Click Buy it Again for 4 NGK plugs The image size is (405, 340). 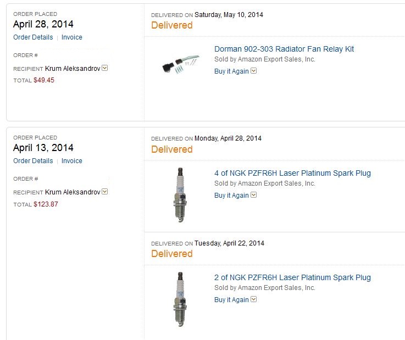(231, 195)
